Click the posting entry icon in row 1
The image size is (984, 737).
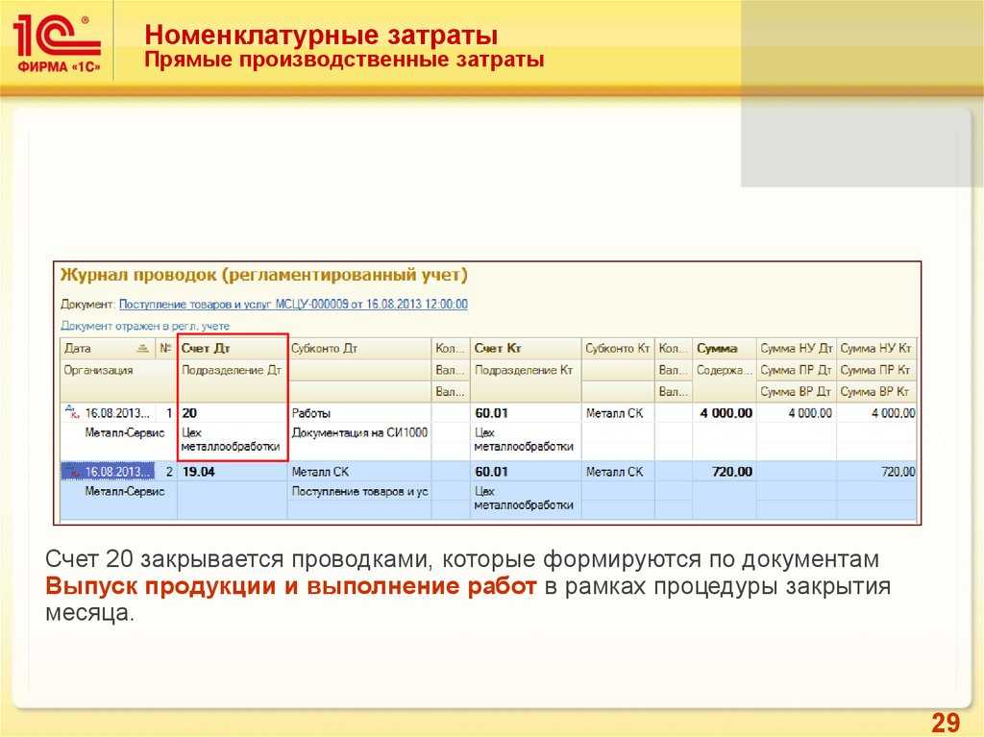pyautogui.click(x=72, y=412)
